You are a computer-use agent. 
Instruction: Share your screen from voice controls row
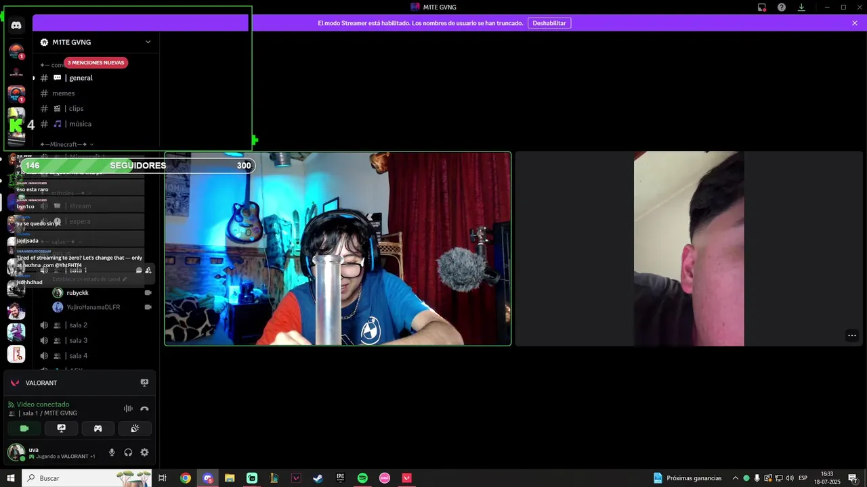pos(61,428)
